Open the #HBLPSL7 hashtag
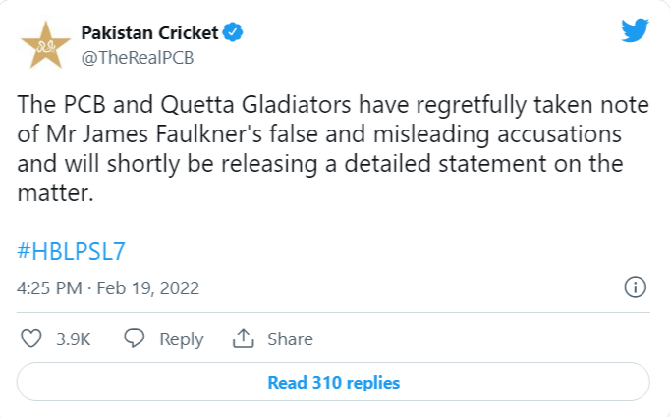This screenshot has height=417, width=670. (x=72, y=251)
